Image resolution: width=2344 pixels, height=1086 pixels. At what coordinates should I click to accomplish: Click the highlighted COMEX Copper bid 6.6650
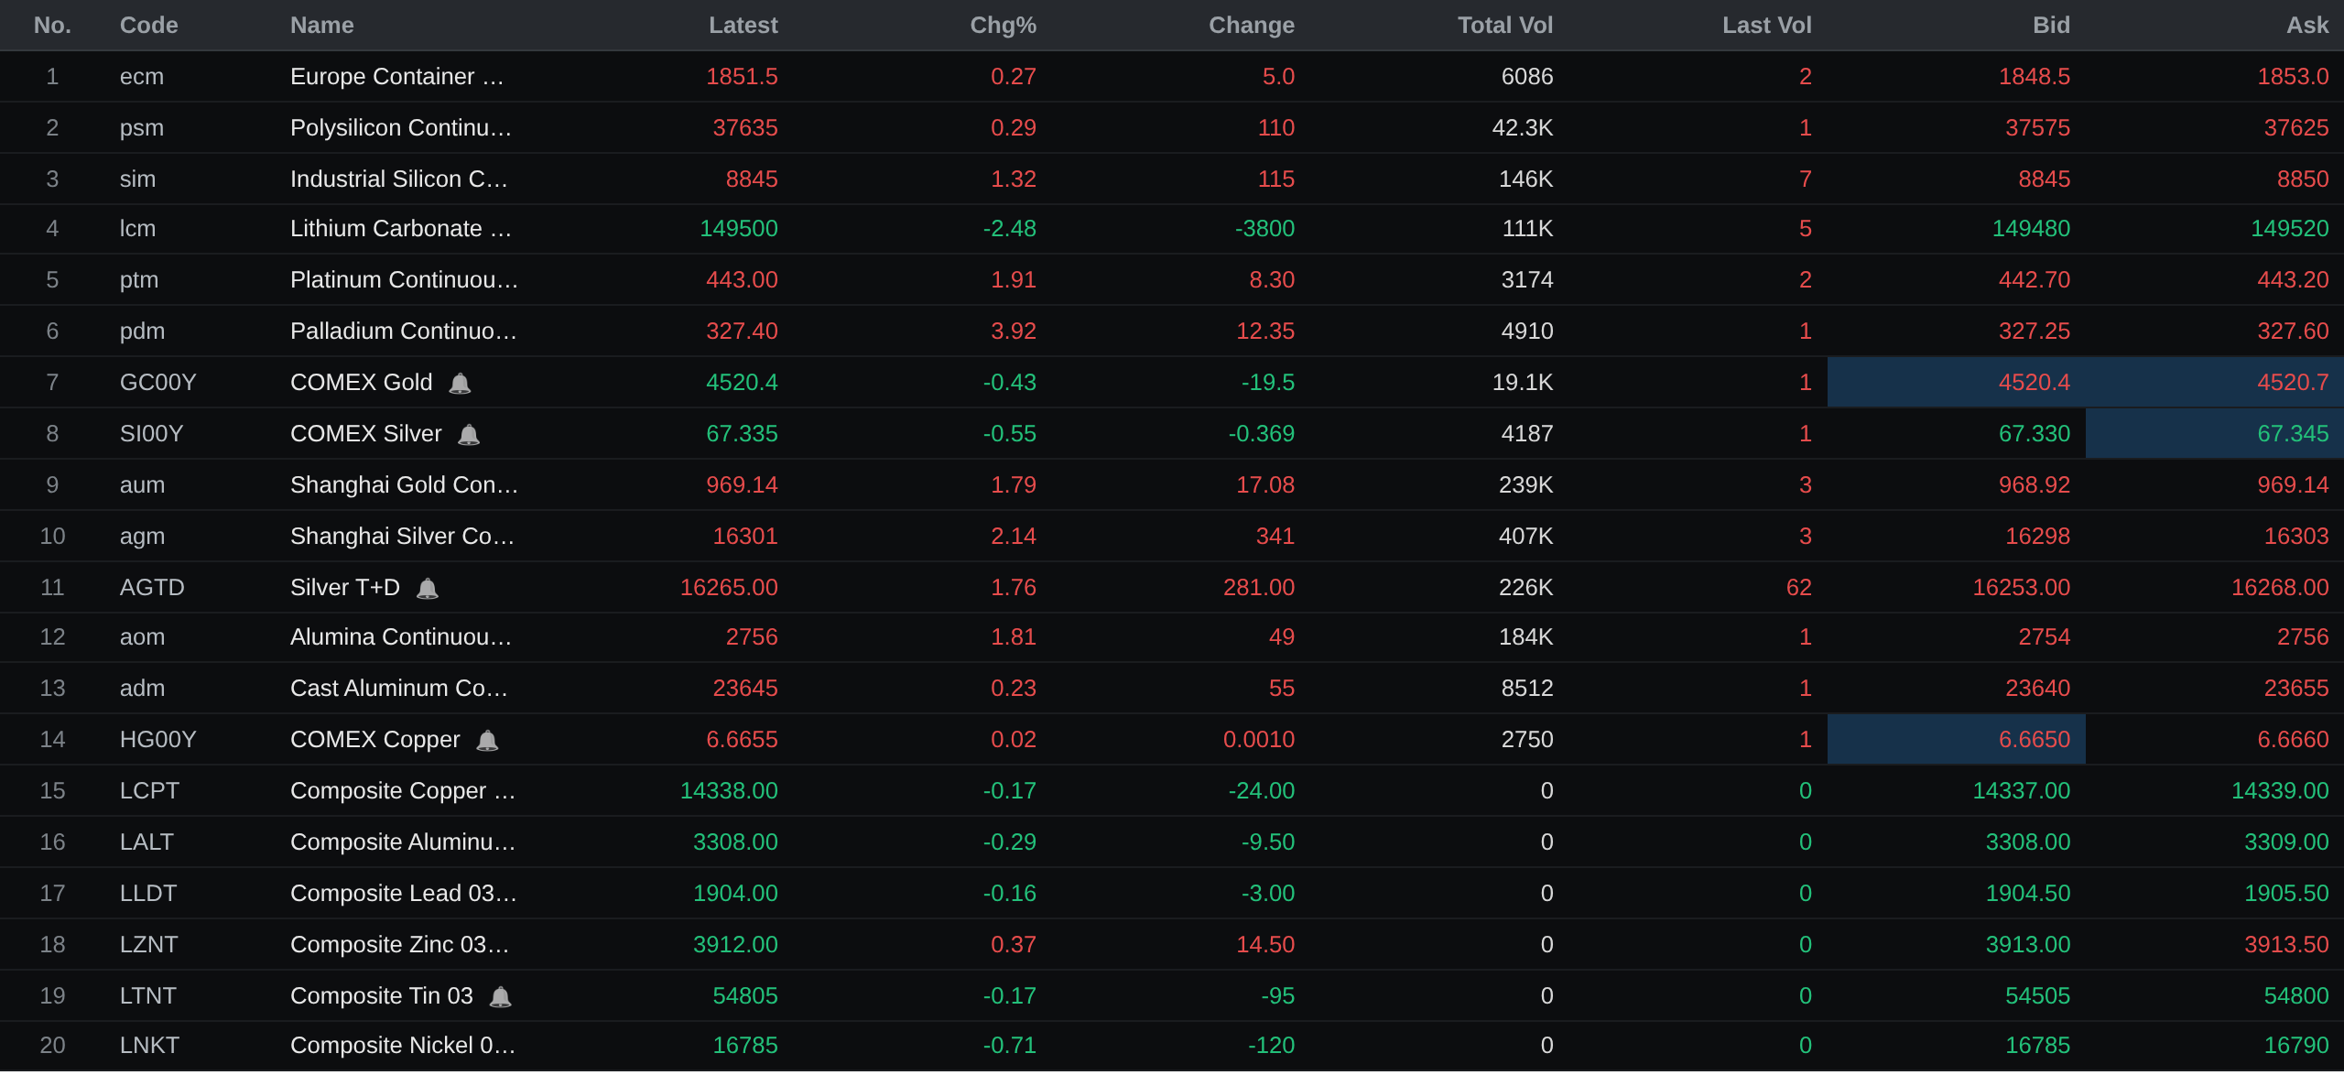coord(1956,740)
